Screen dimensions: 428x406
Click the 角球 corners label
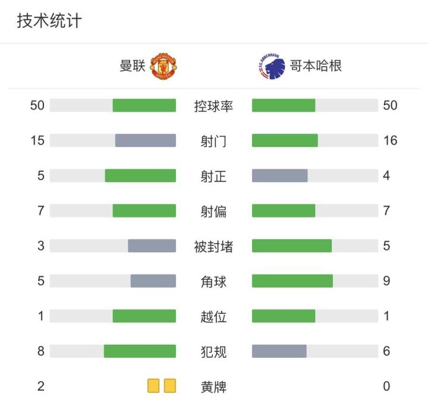(213, 282)
